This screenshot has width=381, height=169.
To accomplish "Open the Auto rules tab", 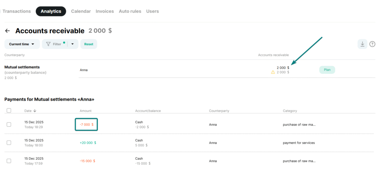I will [130, 11].
